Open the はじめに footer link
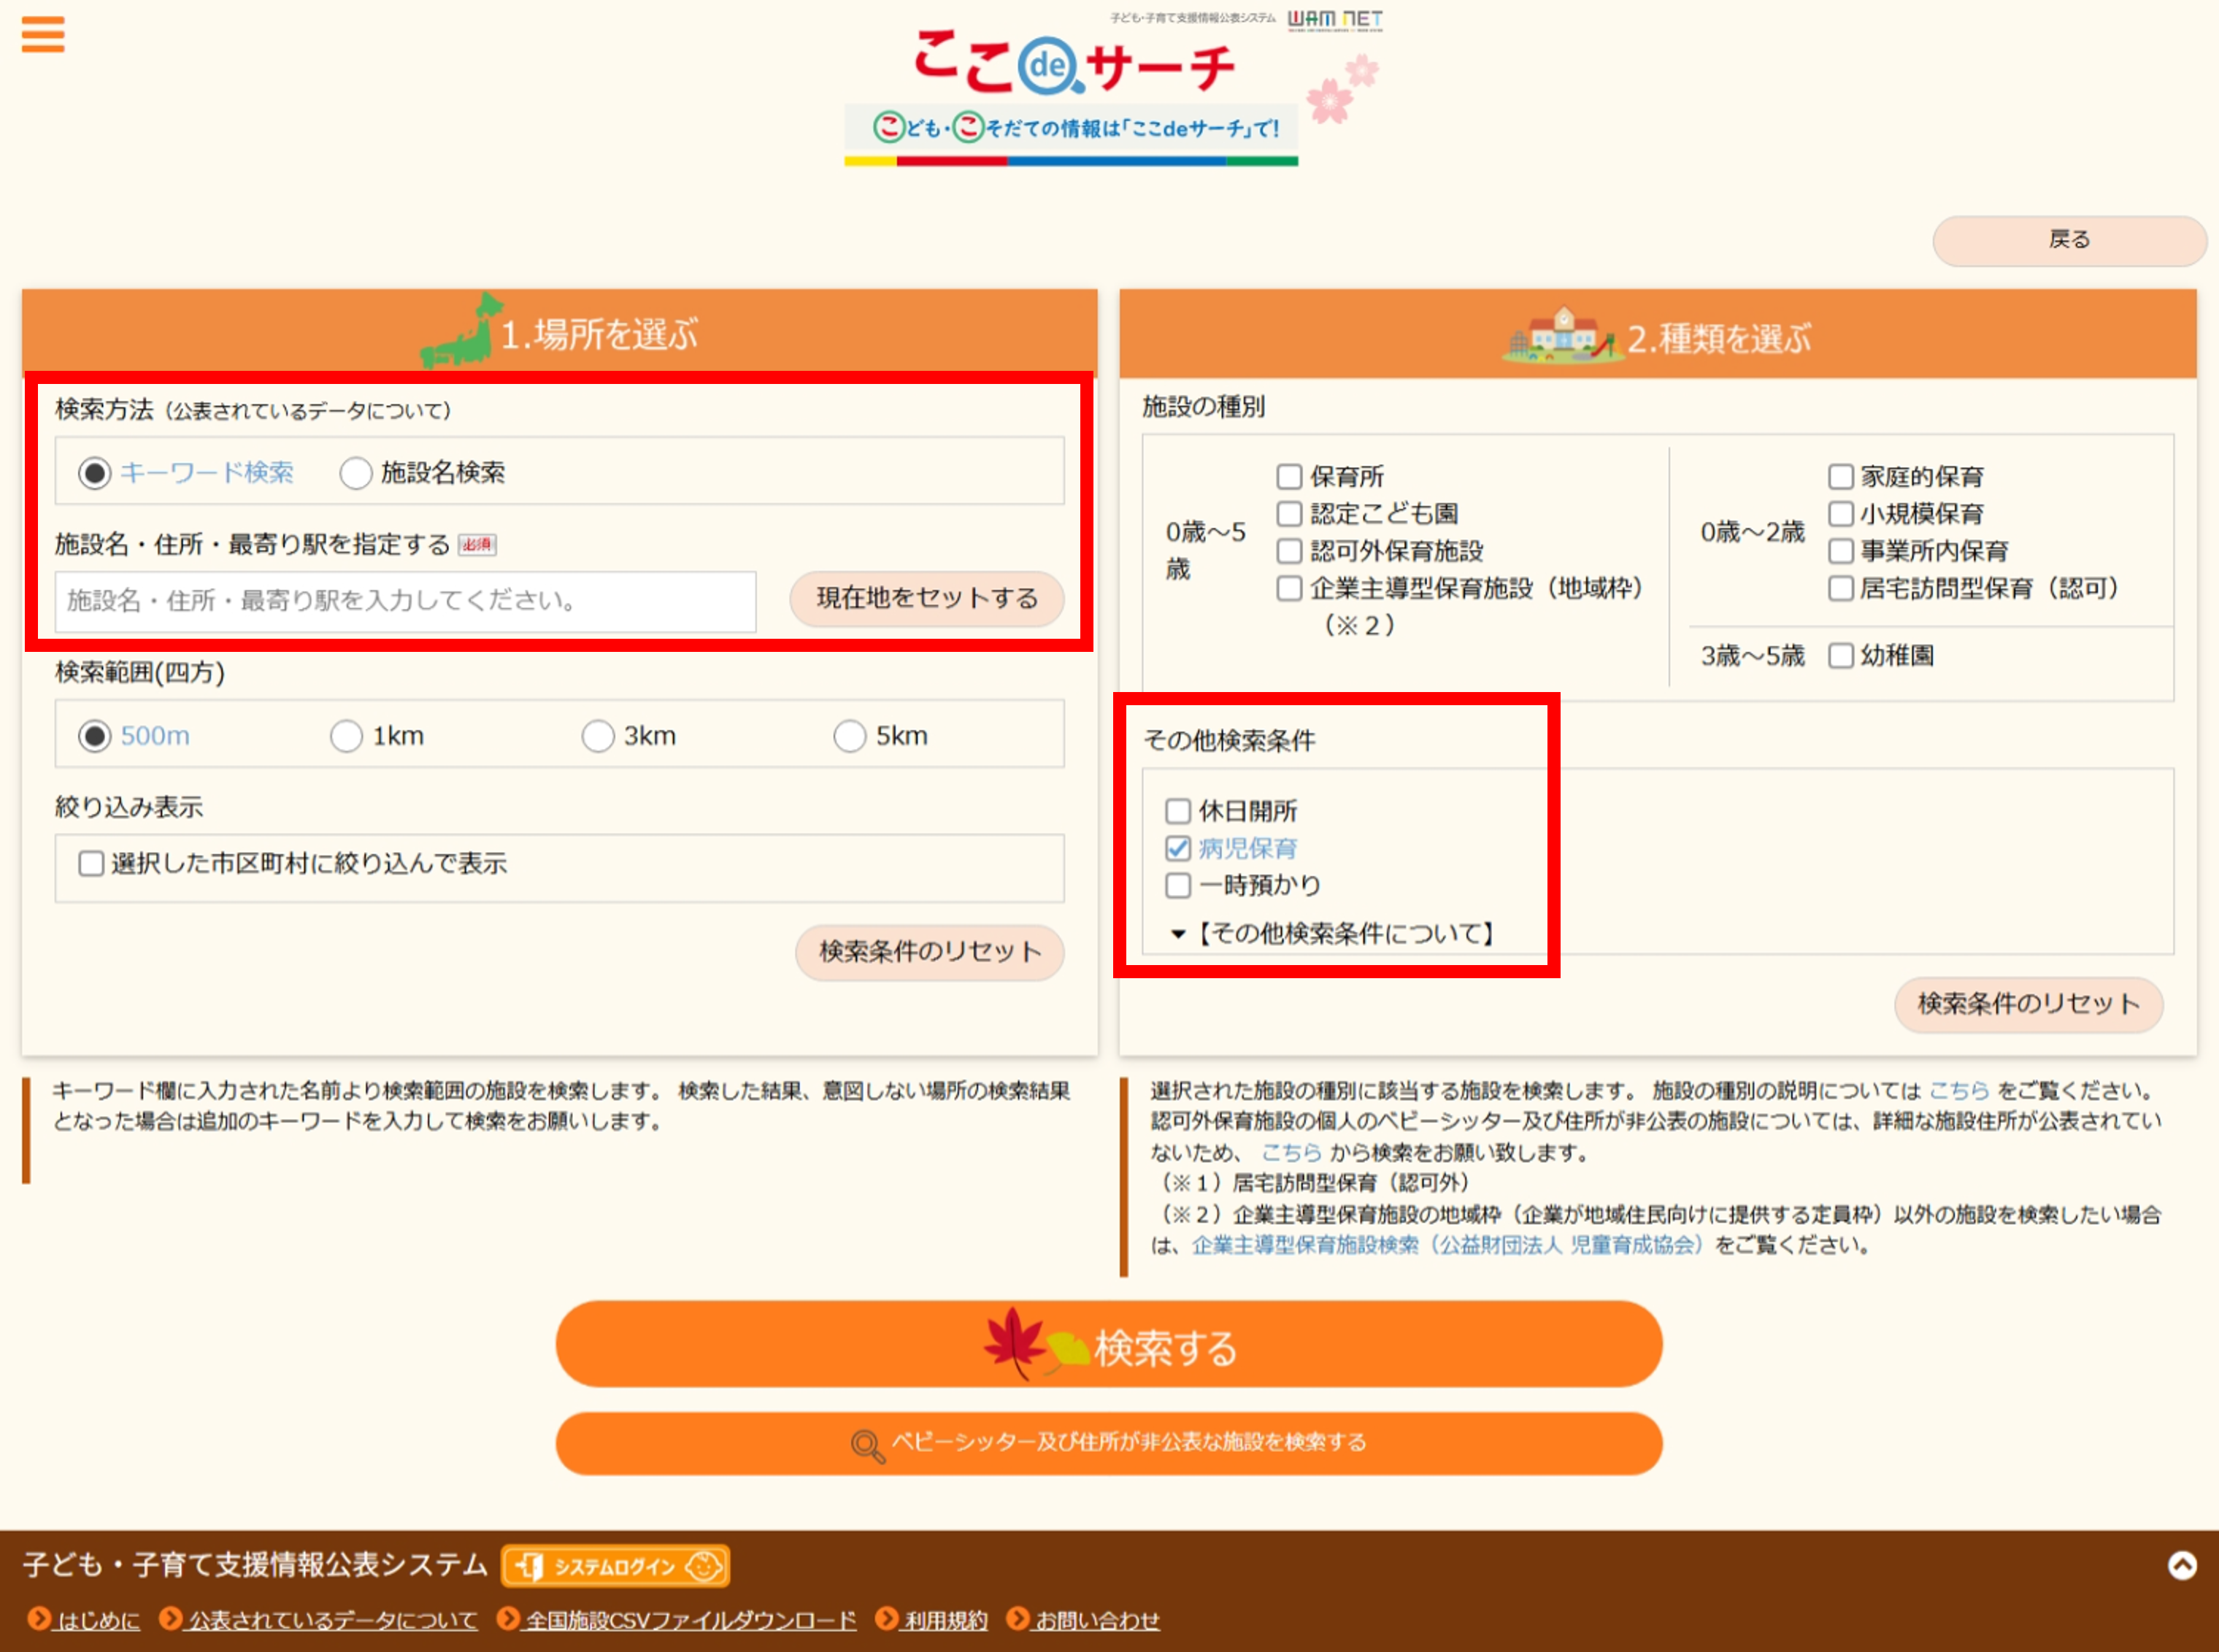 tap(99, 1620)
